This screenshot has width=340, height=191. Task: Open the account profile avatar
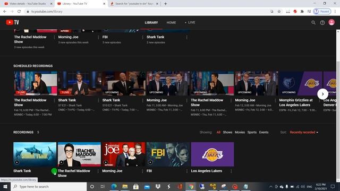point(331,22)
